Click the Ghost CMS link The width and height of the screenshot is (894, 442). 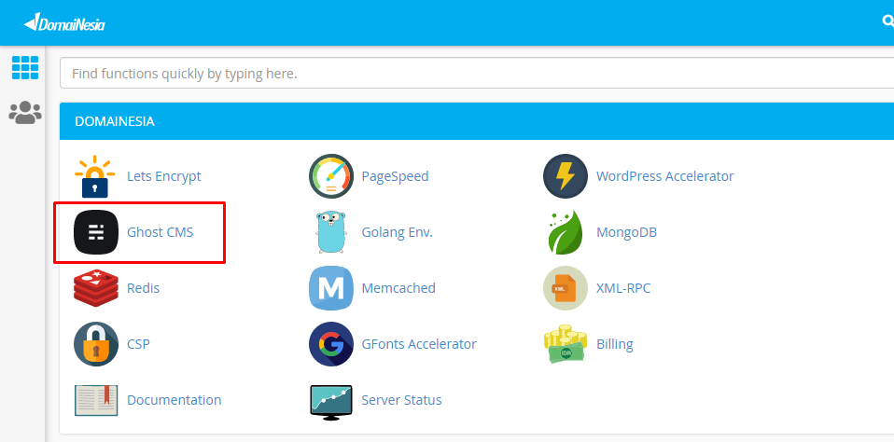click(x=161, y=232)
